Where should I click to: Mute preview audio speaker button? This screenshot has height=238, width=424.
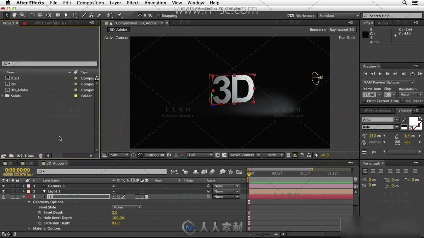[404, 74]
